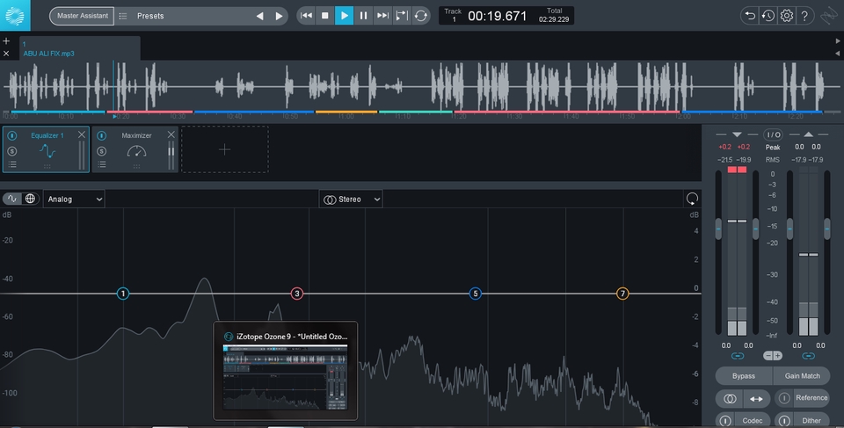Click the meter minus/plus zoom control
Screen dimensions: 844x428
click(773, 356)
